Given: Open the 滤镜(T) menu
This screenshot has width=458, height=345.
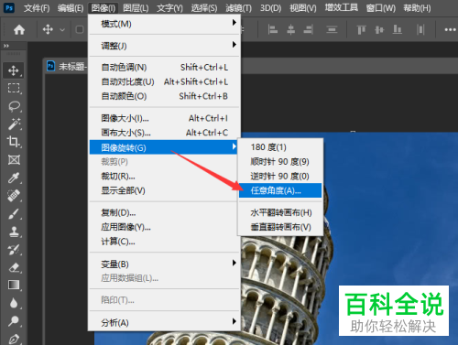Looking at the screenshot, I should pyautogui.click(x=238, y=8).
